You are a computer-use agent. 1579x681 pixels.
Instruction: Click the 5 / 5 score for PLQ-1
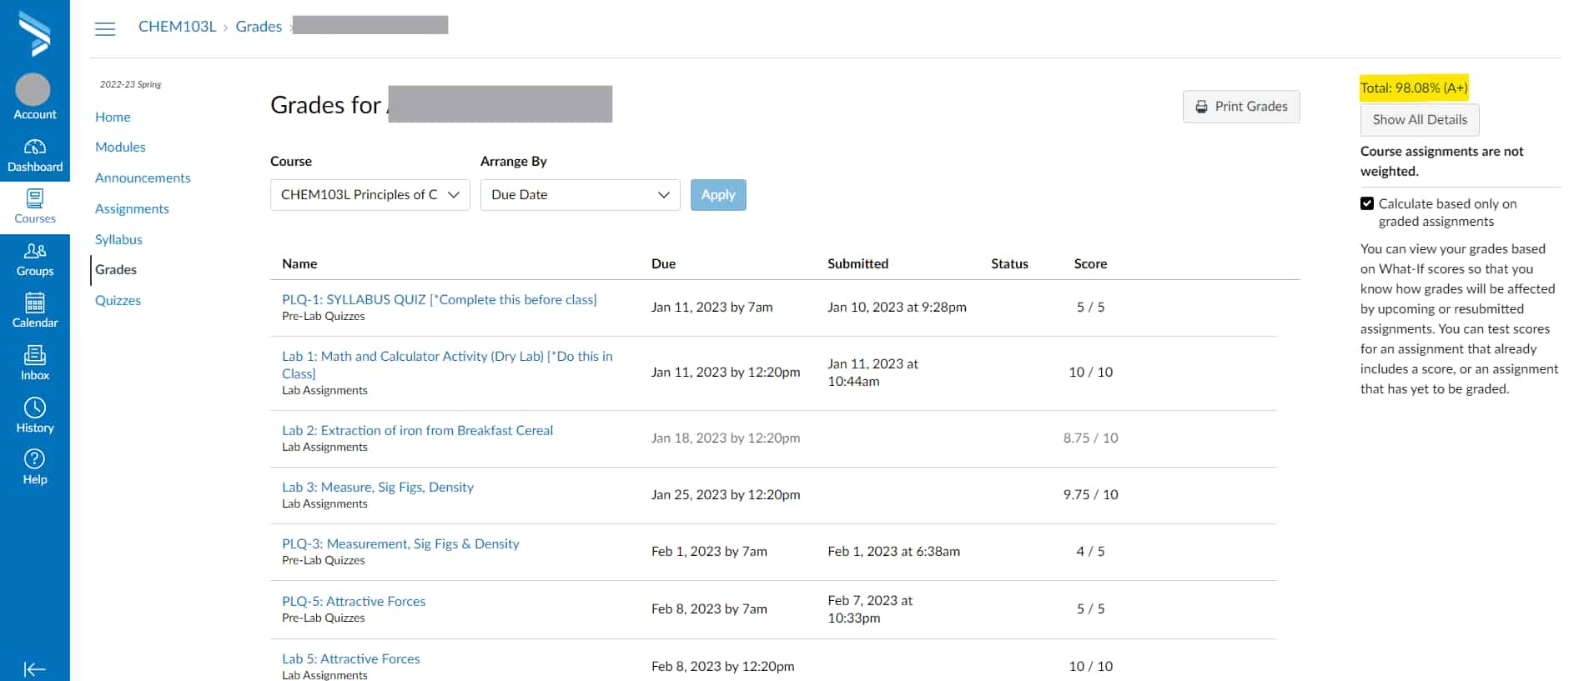click(x=1090, y=307)
